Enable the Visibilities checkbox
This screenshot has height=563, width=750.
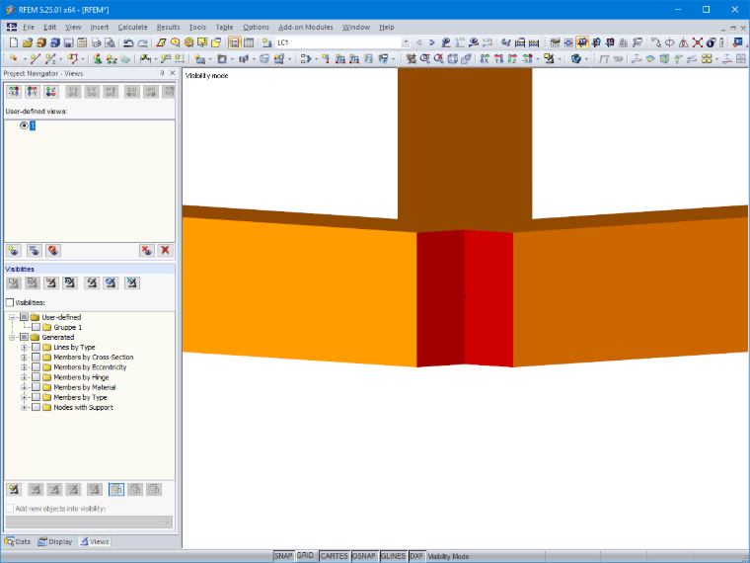10,302
